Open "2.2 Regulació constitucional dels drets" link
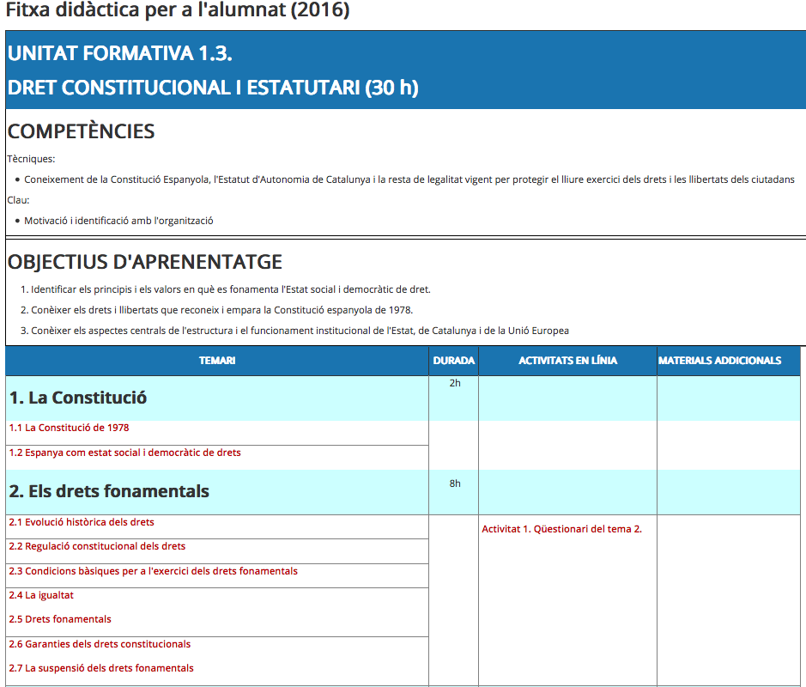The width and height of the screenshot is (806, 687). tap(97, 546)
